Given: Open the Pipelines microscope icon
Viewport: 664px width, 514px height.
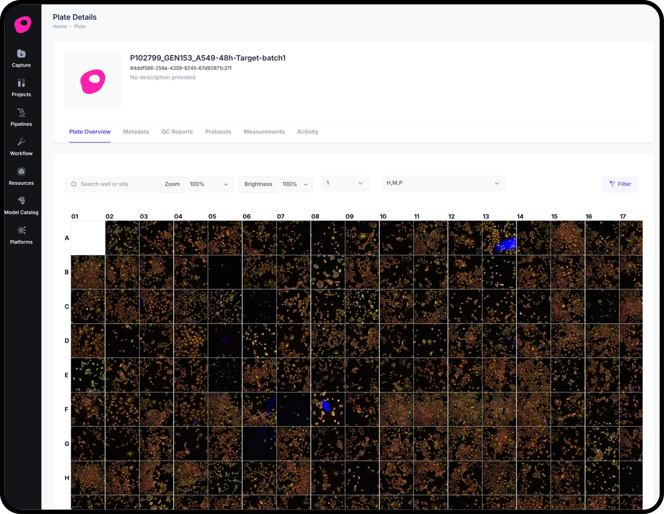Looking at the screenshot, I should 21,113.
